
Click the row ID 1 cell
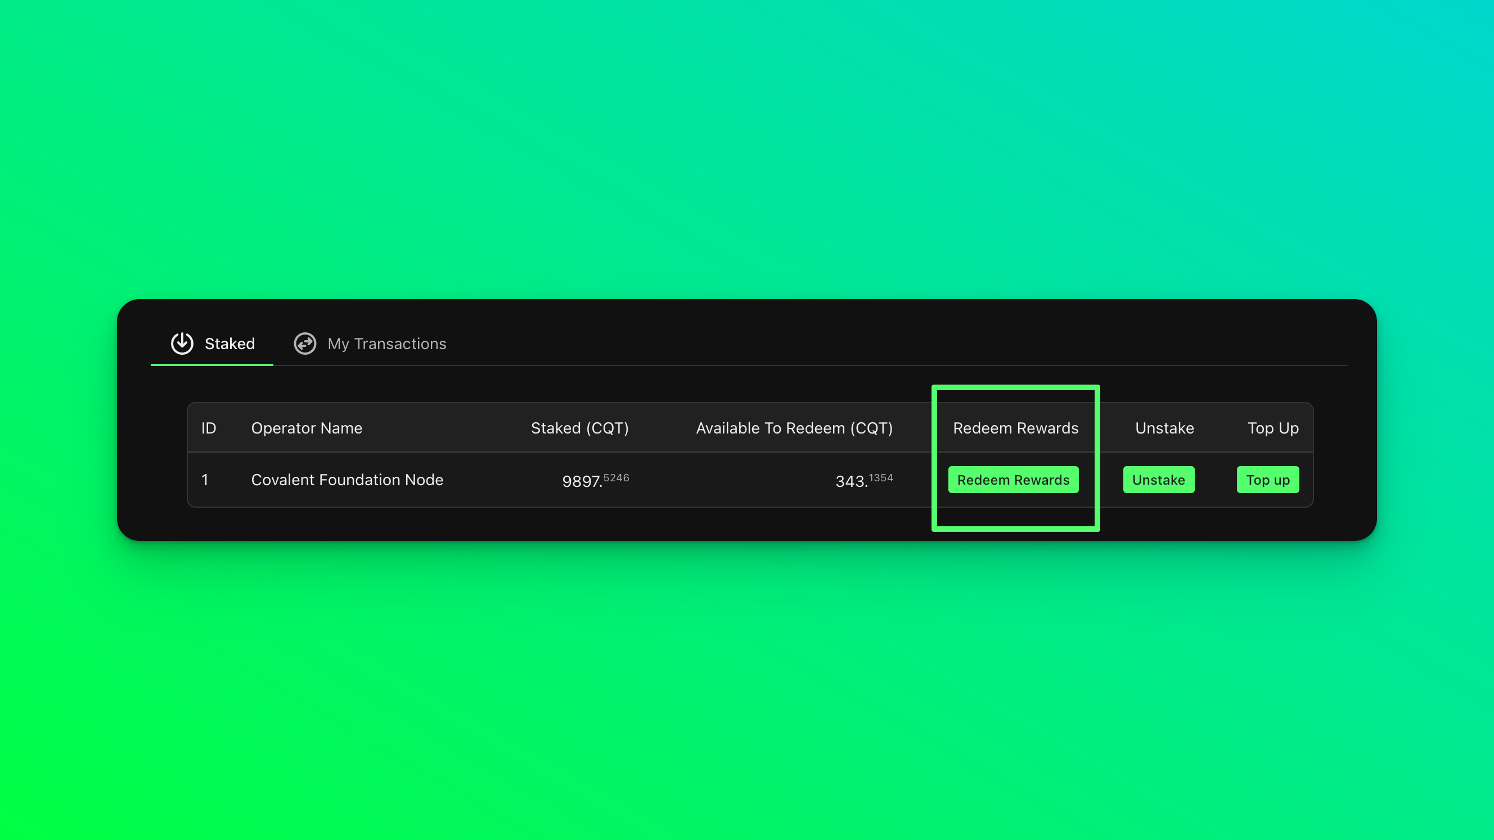click(205, 480)
